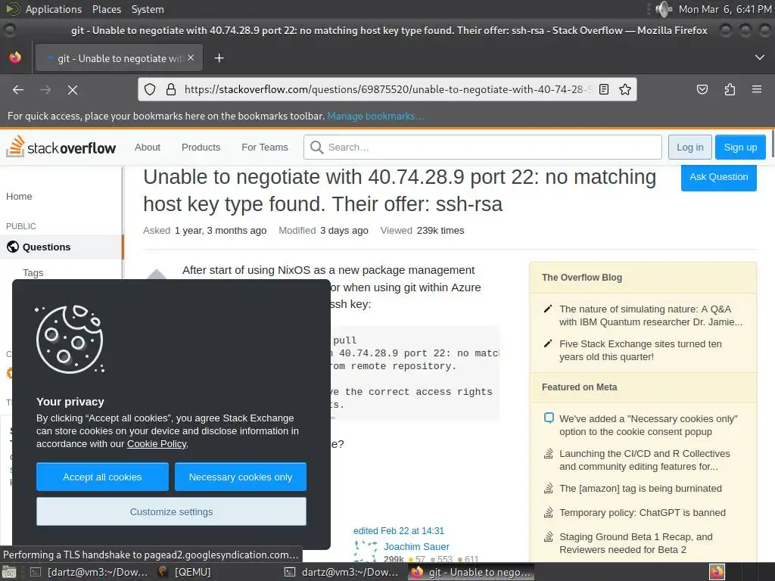Click Joachim Sauer's avatar image

[366, 551]
